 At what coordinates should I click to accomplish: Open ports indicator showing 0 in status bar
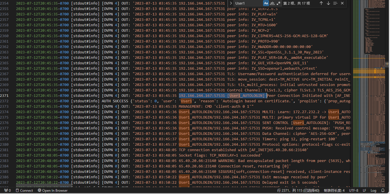[7, 191]
